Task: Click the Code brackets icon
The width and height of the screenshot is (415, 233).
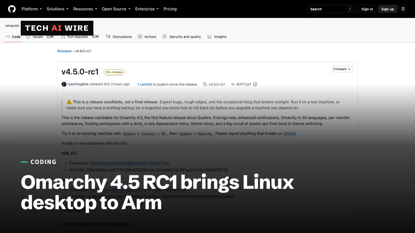Action: tap(8, 37)
